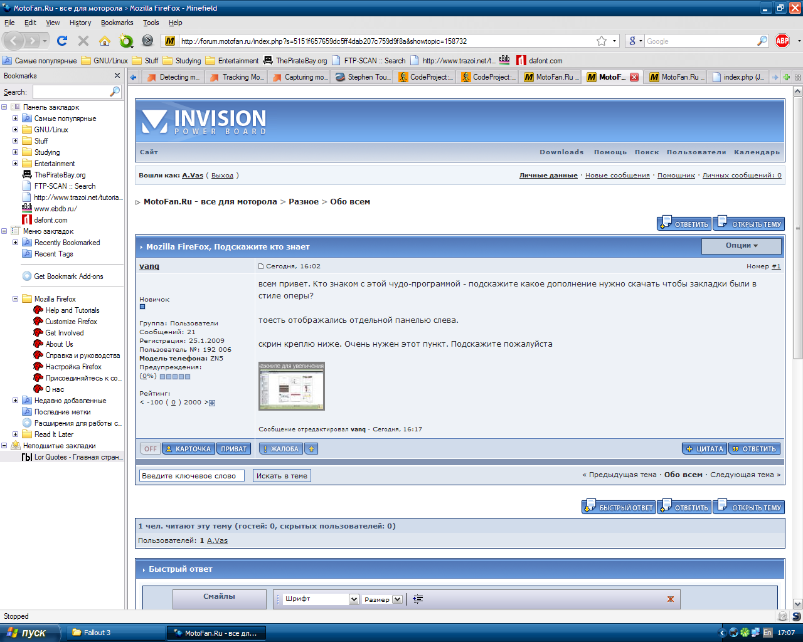Expand the Read It Later folder
The image size is (803, 642).
coord(15,434)
